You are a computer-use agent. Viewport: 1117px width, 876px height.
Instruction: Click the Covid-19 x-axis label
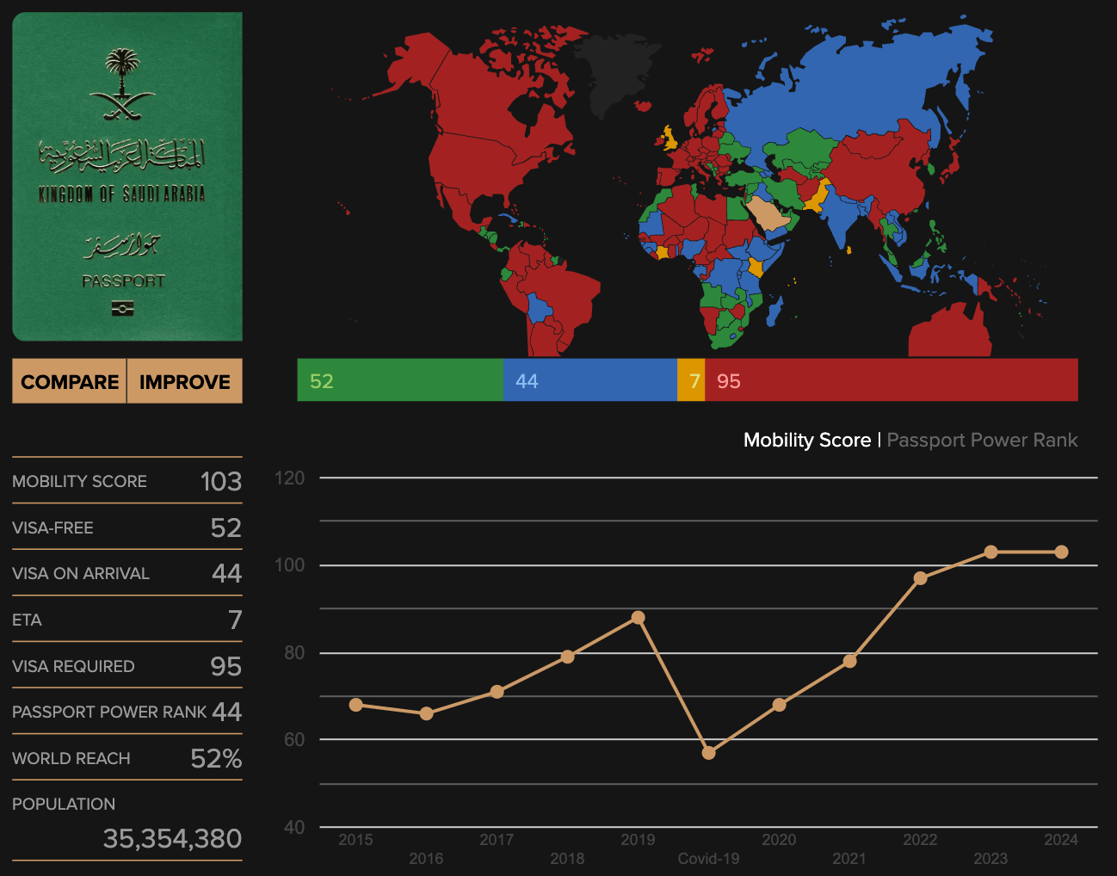[x=708, y=858]
